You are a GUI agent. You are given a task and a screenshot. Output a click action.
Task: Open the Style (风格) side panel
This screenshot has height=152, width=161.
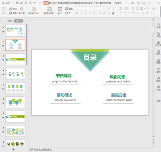point(158,88)
